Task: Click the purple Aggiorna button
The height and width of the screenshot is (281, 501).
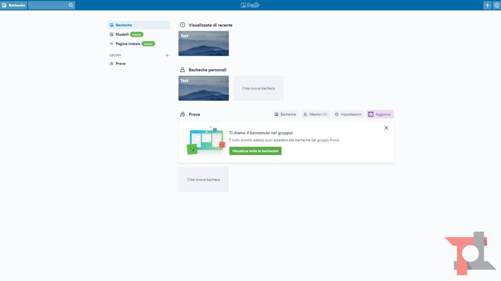Action: coord(380,114)
